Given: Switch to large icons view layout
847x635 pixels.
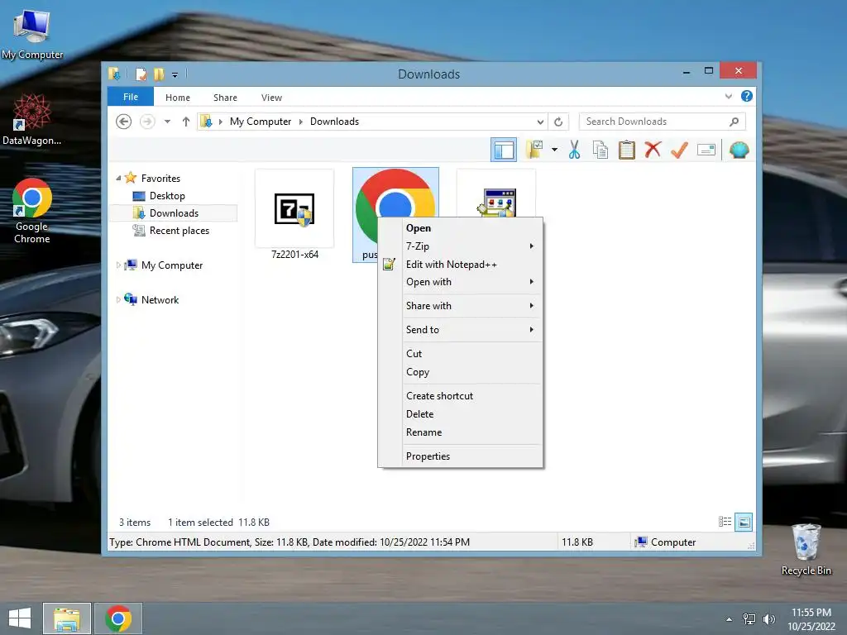Looking at the screenshot, I should click(744, 522).
